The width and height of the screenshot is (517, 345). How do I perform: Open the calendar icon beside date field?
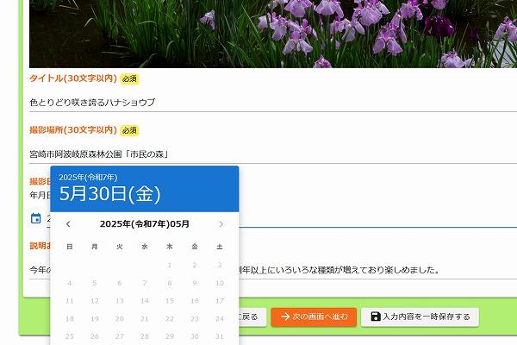pos(35,218)
